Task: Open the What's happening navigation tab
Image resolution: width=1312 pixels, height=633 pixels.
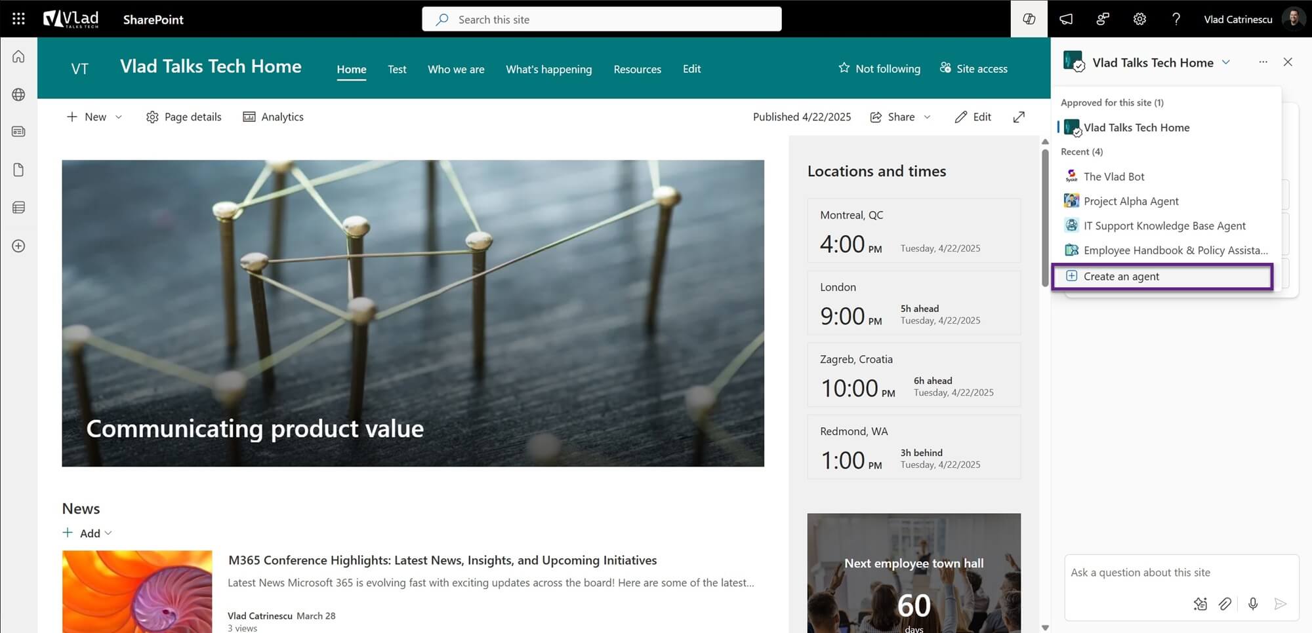Action: coord(548,69)
